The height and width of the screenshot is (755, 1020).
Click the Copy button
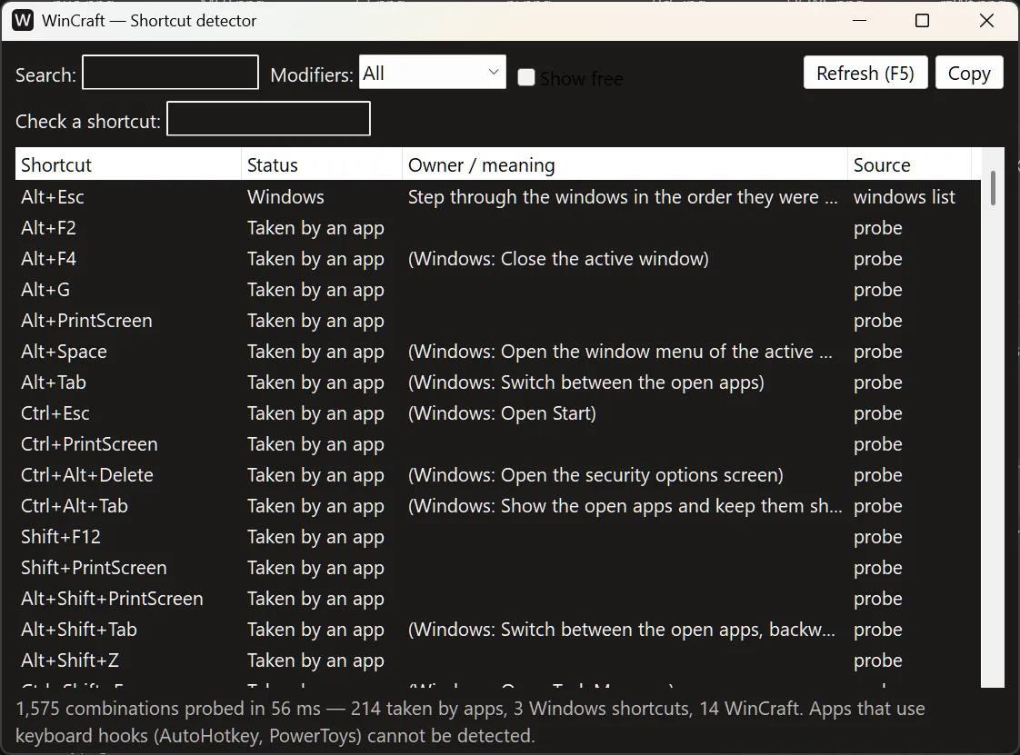coord(969,73)
